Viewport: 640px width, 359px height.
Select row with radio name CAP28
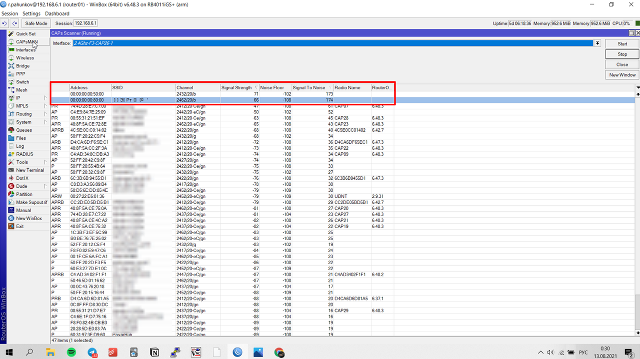point(342,118)
